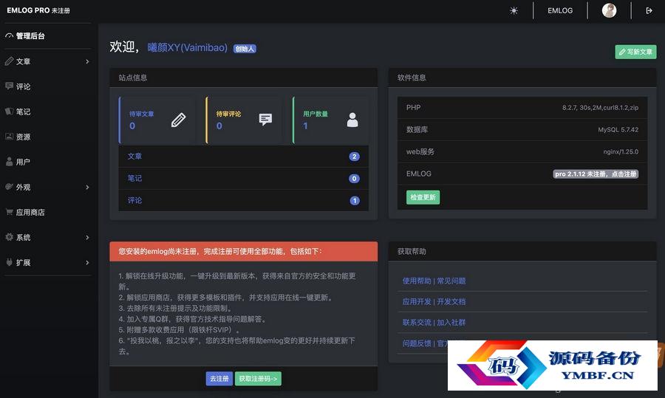Open the 问题反馈 link
665x398 pixels.
[417, 343]
